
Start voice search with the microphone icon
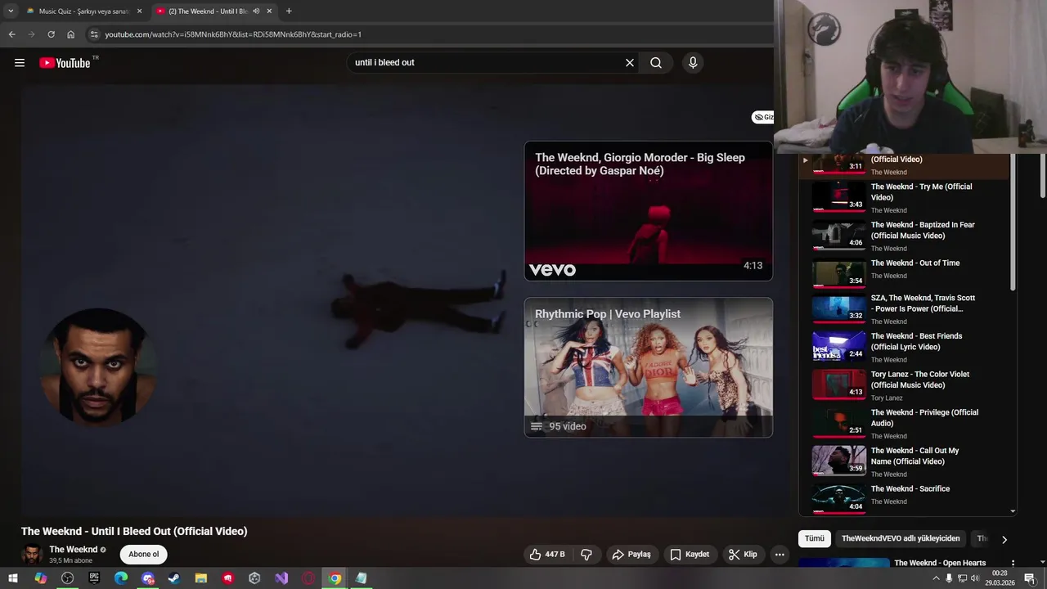click(x=693, y=63)
